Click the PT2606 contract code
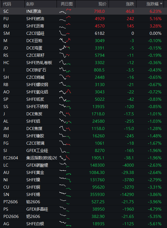The image size is (167, 228). (x=10, y=202)
